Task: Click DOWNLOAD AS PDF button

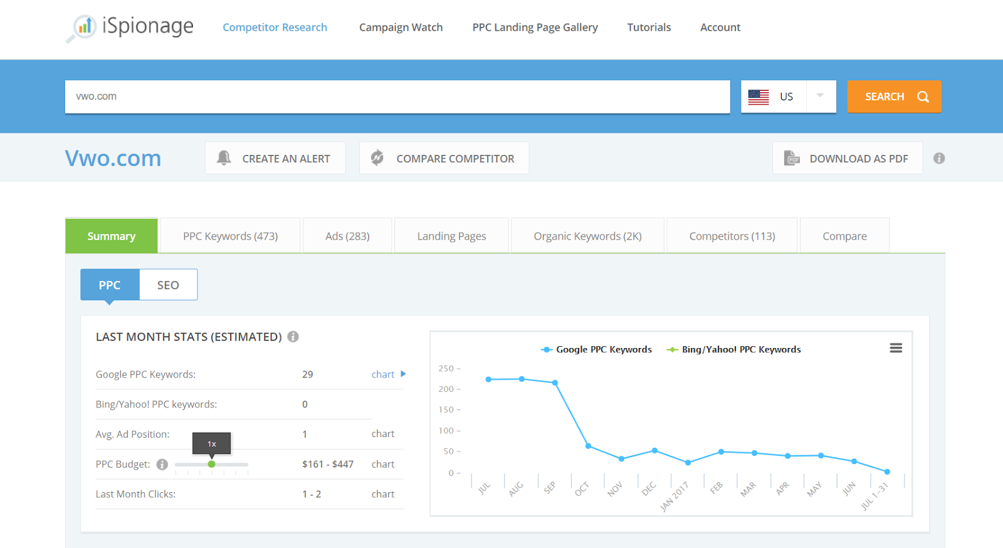Action: point(848,158)
